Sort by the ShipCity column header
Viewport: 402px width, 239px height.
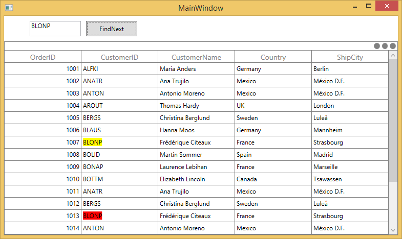[350, 57]
